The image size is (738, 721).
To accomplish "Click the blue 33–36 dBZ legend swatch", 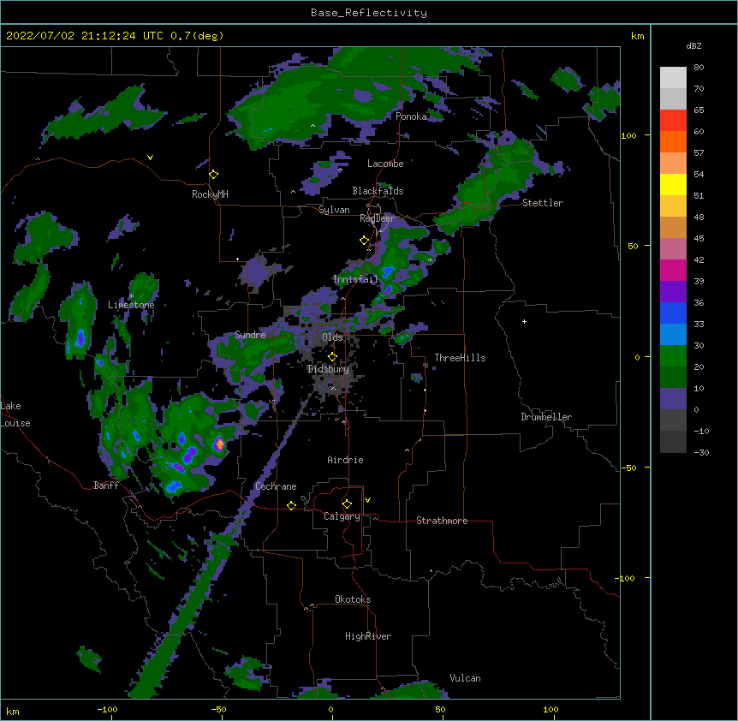I will coord(673,313).
